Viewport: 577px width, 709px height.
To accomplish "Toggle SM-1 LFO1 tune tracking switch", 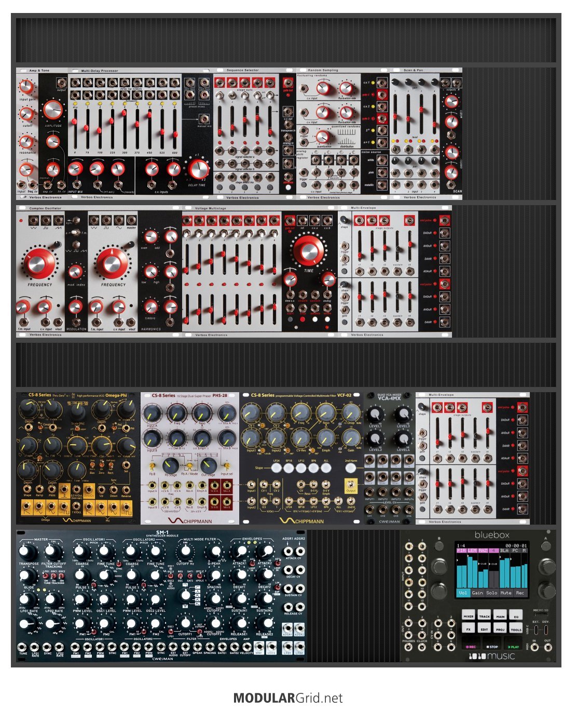I will point(46,576).
